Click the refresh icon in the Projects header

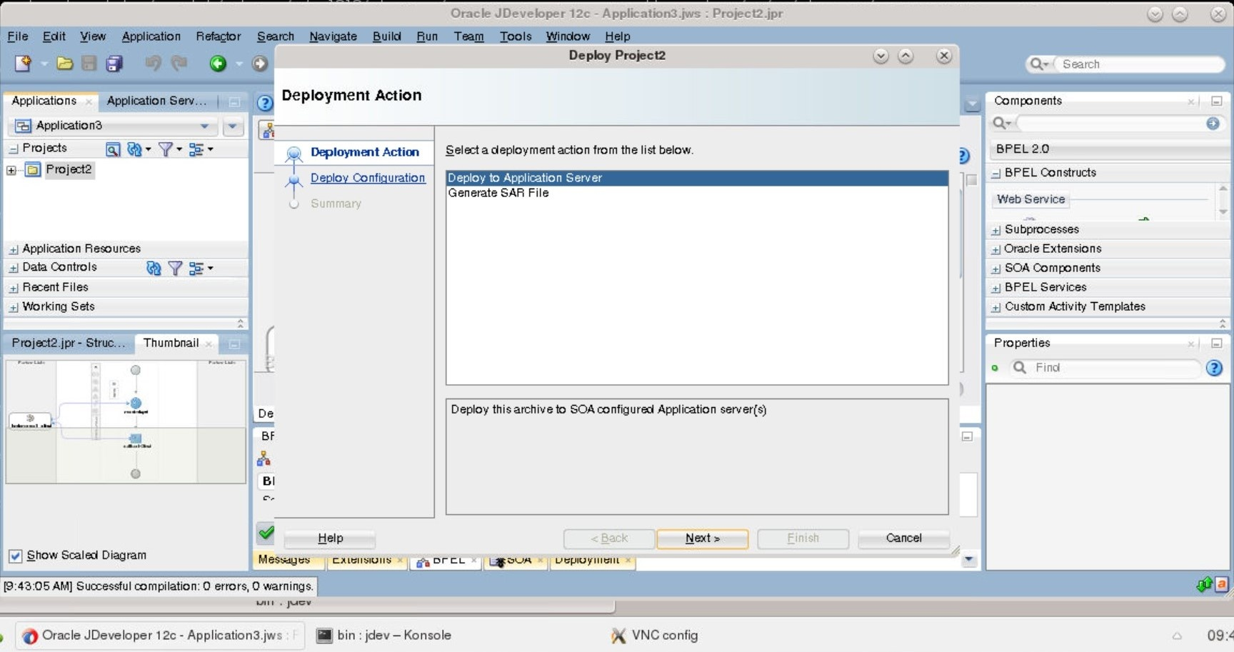pyautogui.click(x=134, y=149)
